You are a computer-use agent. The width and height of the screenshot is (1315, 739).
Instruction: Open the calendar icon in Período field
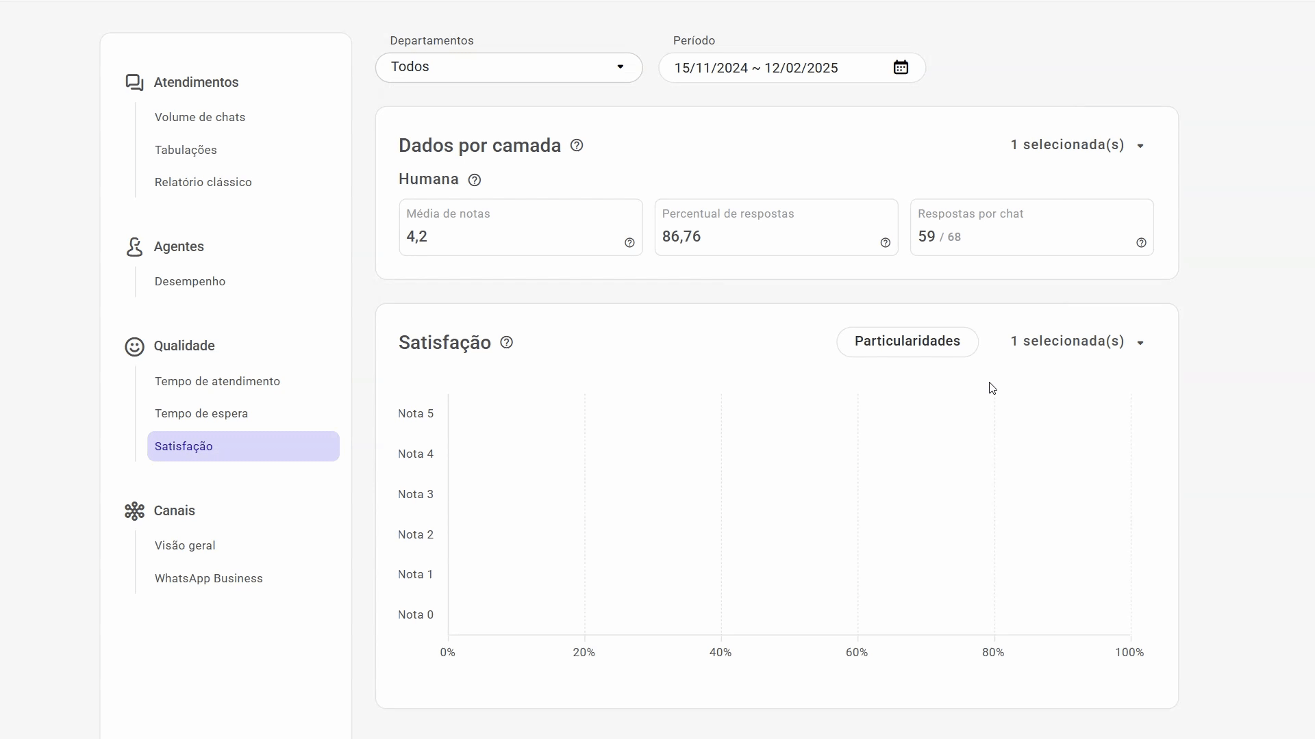[x=901, y=67]
